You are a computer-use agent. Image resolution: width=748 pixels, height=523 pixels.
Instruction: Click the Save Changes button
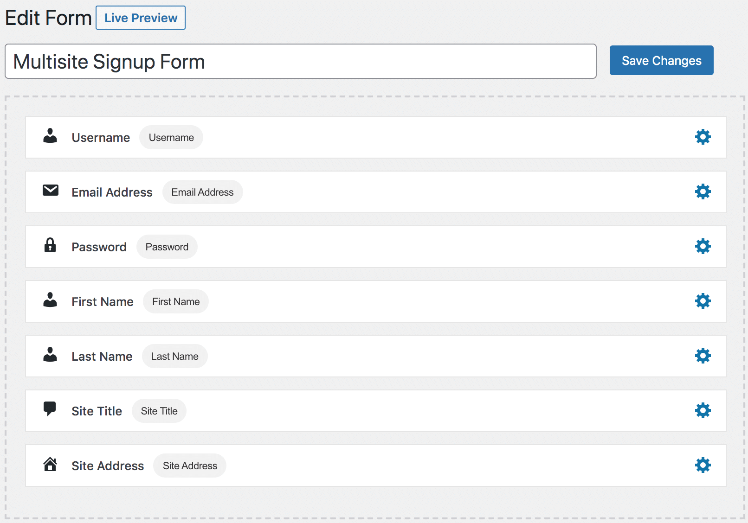pos(661,60)
